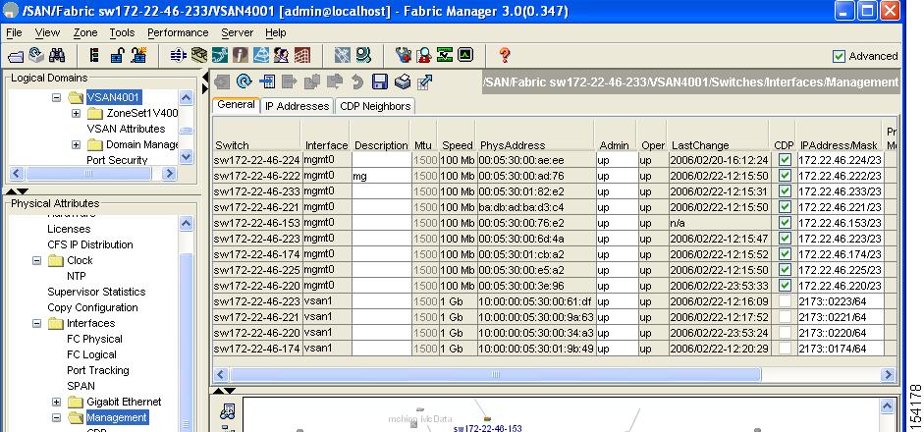Click the table's horizontal scrollbar thumb
This screenshot has width=924, height=432.
click(x=495, y=374)
